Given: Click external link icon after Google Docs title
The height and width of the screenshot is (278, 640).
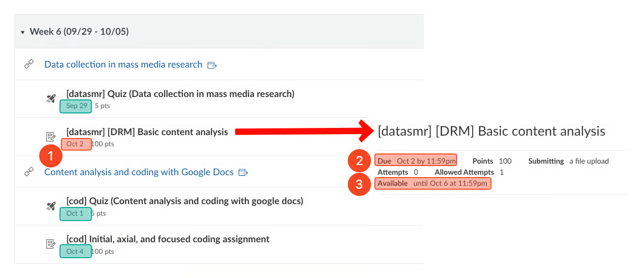Looking at the screenshot, I should (x=243, y=172).
